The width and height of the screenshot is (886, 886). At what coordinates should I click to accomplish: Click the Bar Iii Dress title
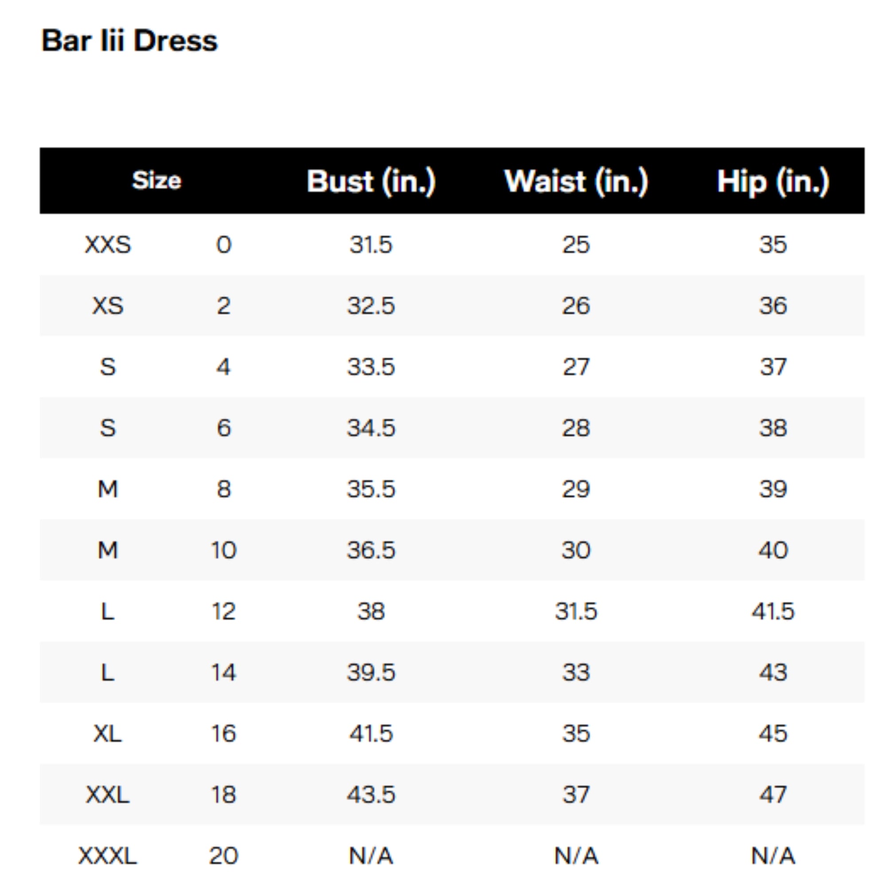click(129, 41)
